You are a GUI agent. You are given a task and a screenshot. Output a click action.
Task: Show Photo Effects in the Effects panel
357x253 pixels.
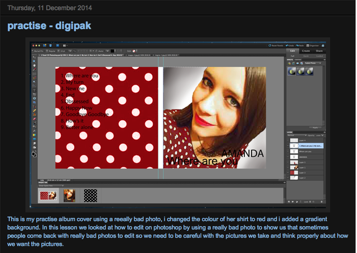pyautogui.click(x=297, y=63)
